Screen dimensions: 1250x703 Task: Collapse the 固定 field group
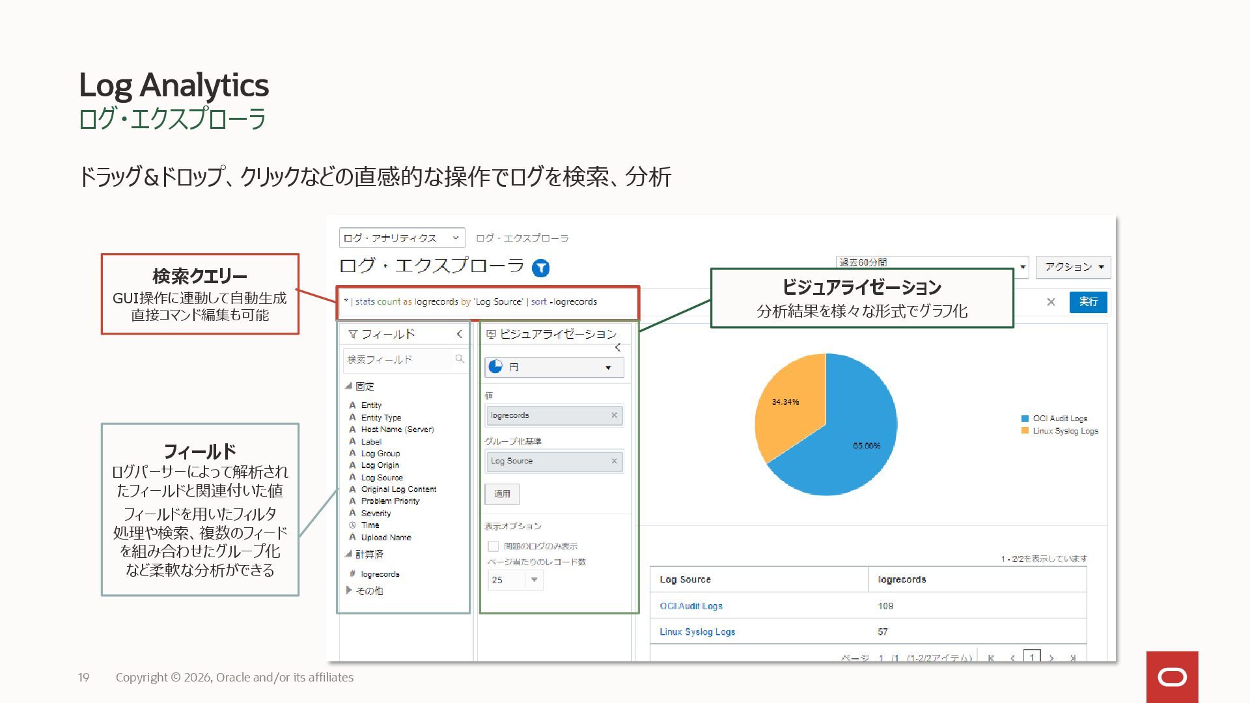(x=349, y=386)
